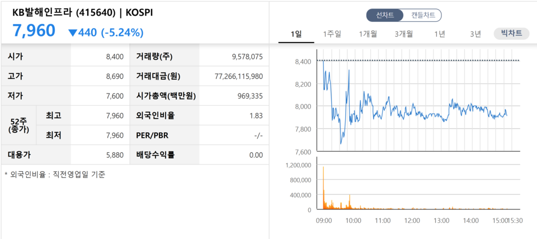The image size is (537, 239).
Task: Click the 최저 label
Action: click(54, 135)
